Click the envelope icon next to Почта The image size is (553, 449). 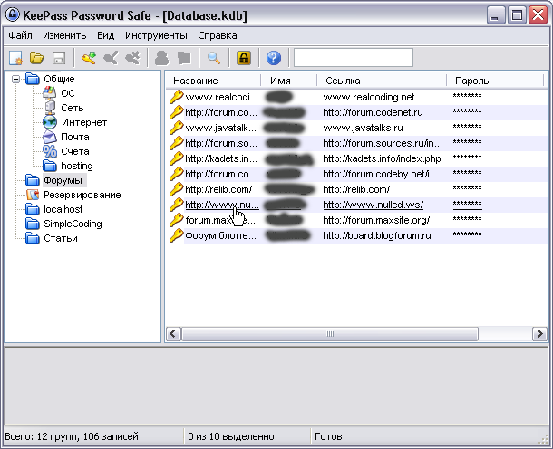[50, 137]
